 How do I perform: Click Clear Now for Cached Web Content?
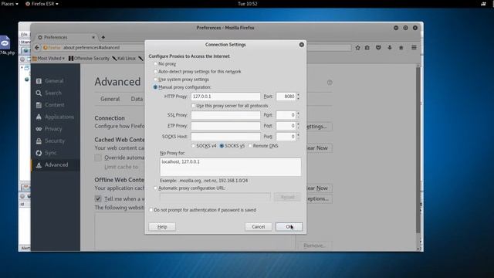(318, 147)
